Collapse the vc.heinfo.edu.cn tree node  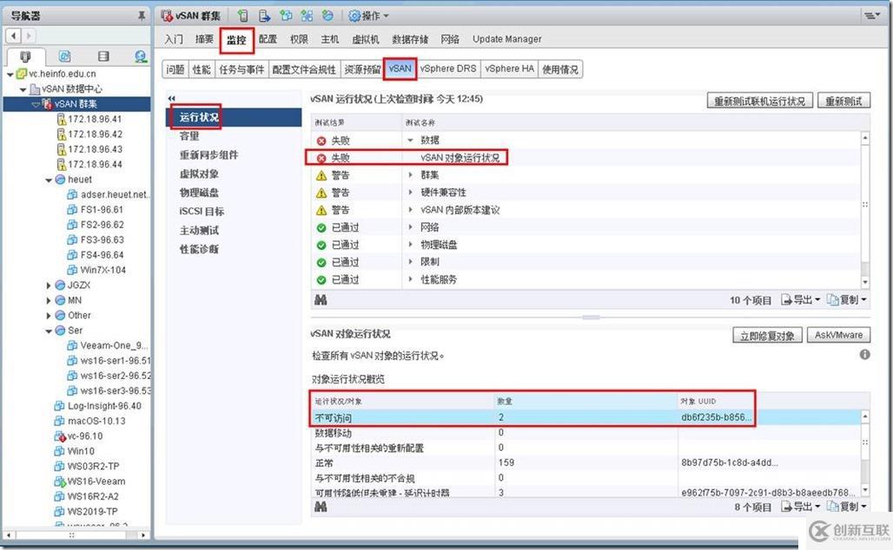10,74
